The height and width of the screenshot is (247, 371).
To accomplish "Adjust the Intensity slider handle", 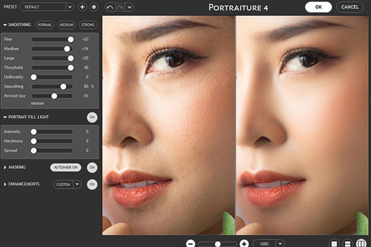I will pos(34,132).
